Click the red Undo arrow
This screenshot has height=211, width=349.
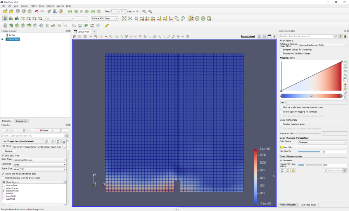pyautogui.click(x=36, y=11)
